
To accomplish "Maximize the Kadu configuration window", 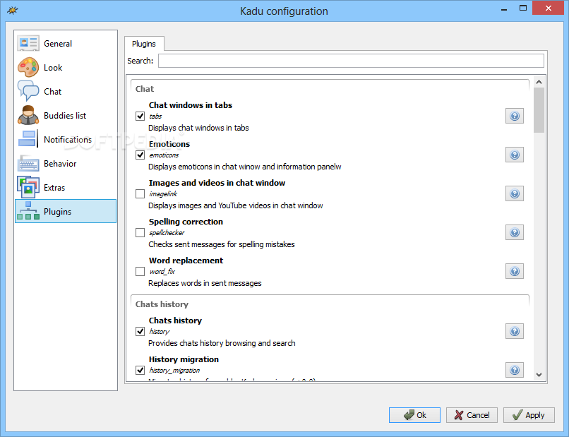I will (522, 8).
